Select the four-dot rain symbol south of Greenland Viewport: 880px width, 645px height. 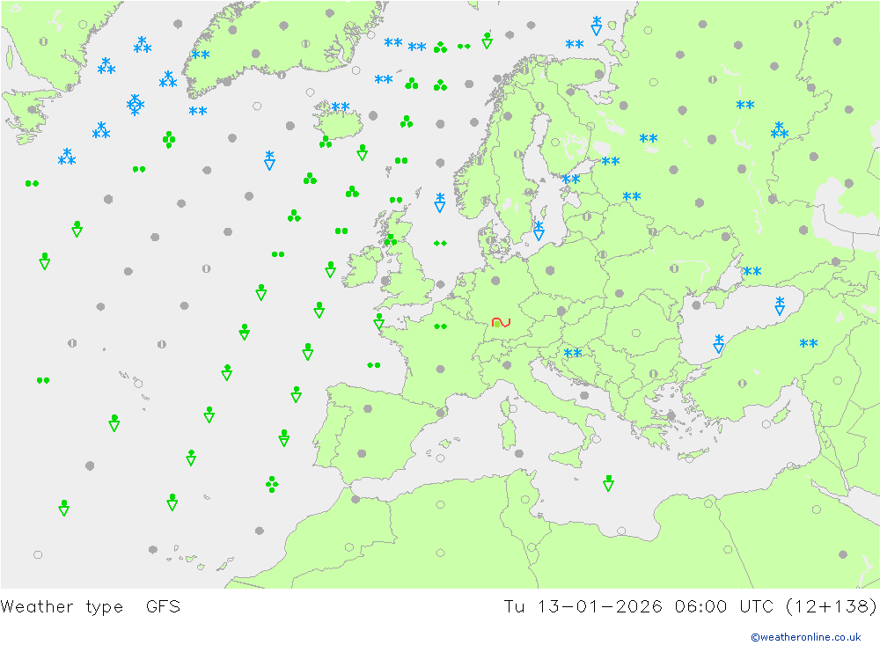(168, 139)
